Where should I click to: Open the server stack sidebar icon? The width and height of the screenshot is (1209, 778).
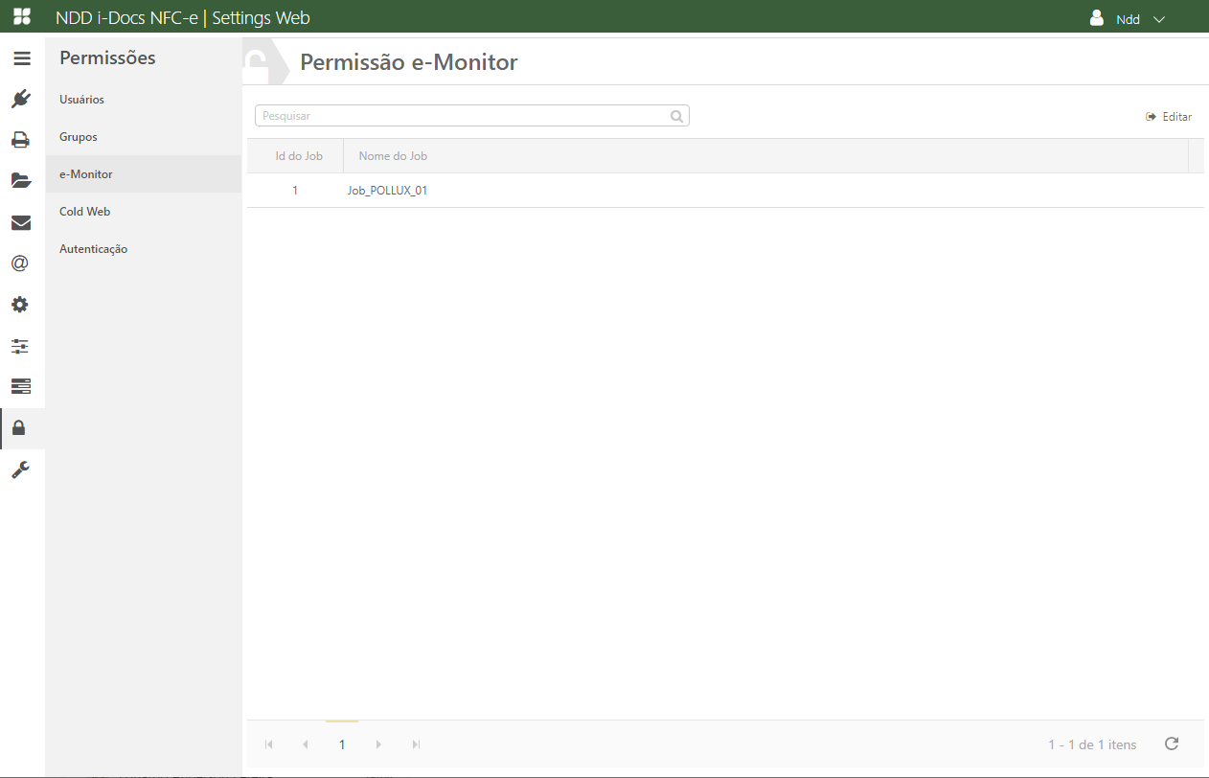(x=21, y=386)
